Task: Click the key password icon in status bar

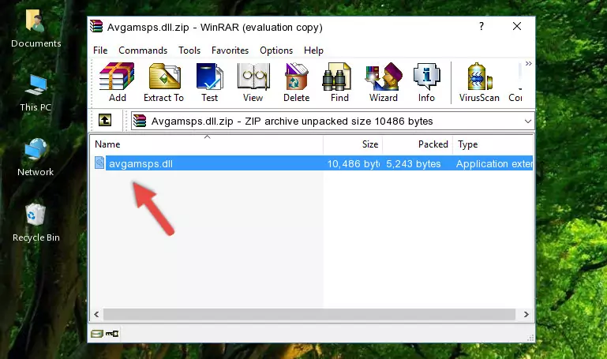Action: point(112,334)
